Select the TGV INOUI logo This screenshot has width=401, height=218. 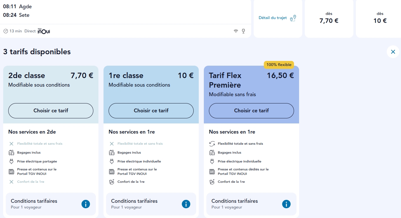tap(43, 31)
